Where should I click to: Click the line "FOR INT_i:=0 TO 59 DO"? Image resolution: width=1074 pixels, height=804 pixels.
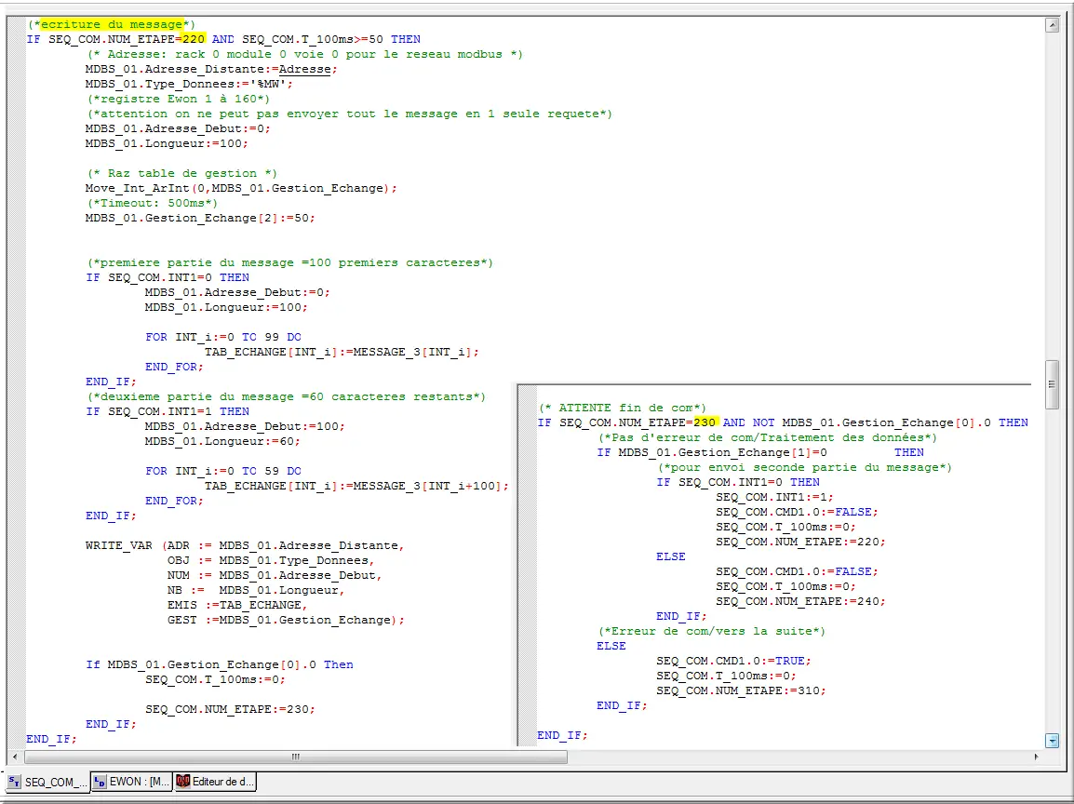pyautogui.click(x=223, y=471)
